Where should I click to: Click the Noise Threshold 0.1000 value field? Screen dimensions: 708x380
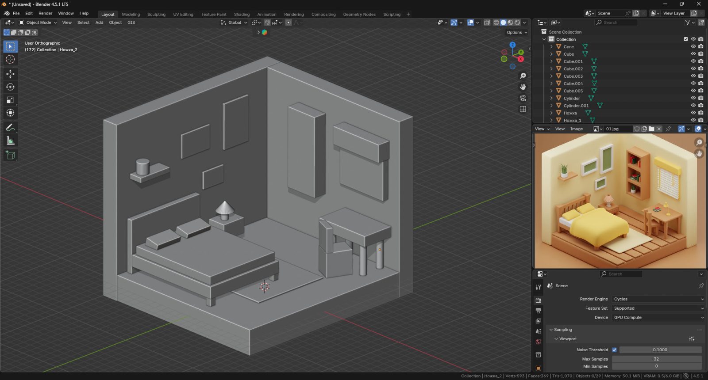(x=660, y=350)
